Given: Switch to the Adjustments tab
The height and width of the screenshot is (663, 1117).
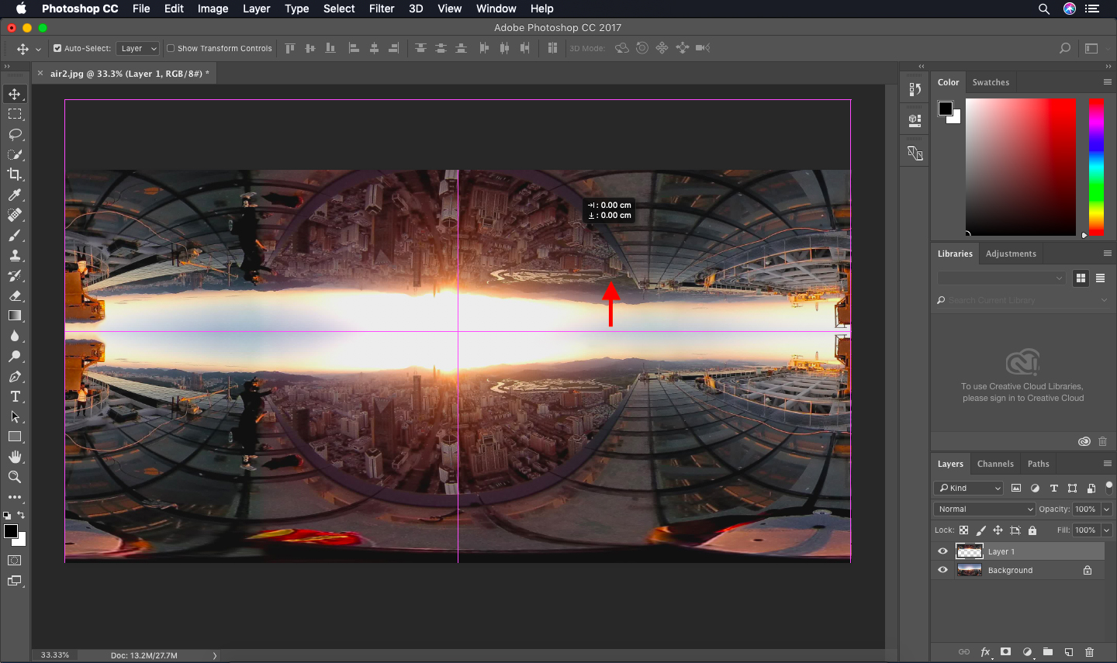Looking at the screenshot, I should [x=1011, y=254].
